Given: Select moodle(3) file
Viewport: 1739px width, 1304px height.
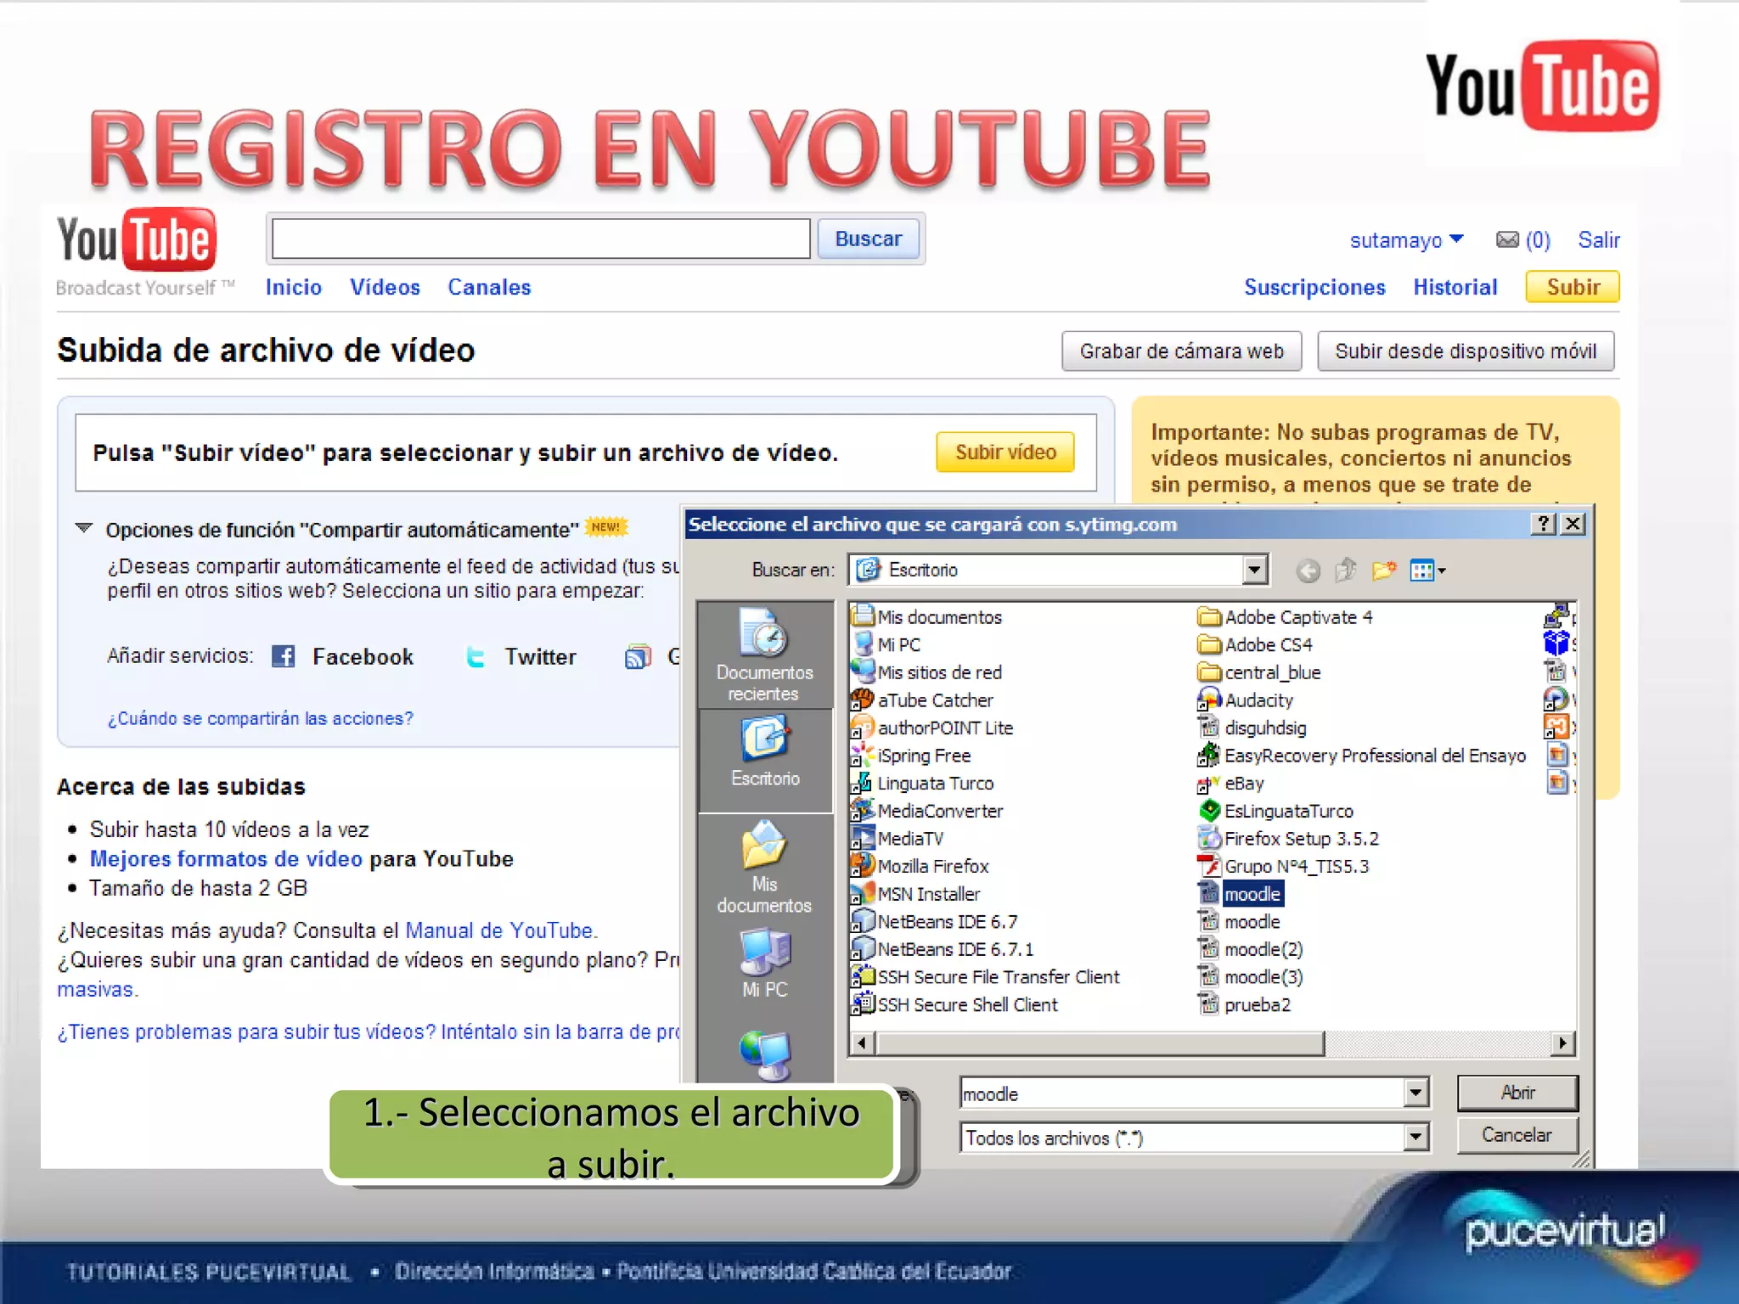Looking at the screenshot, I should [x=1250, y=977].
